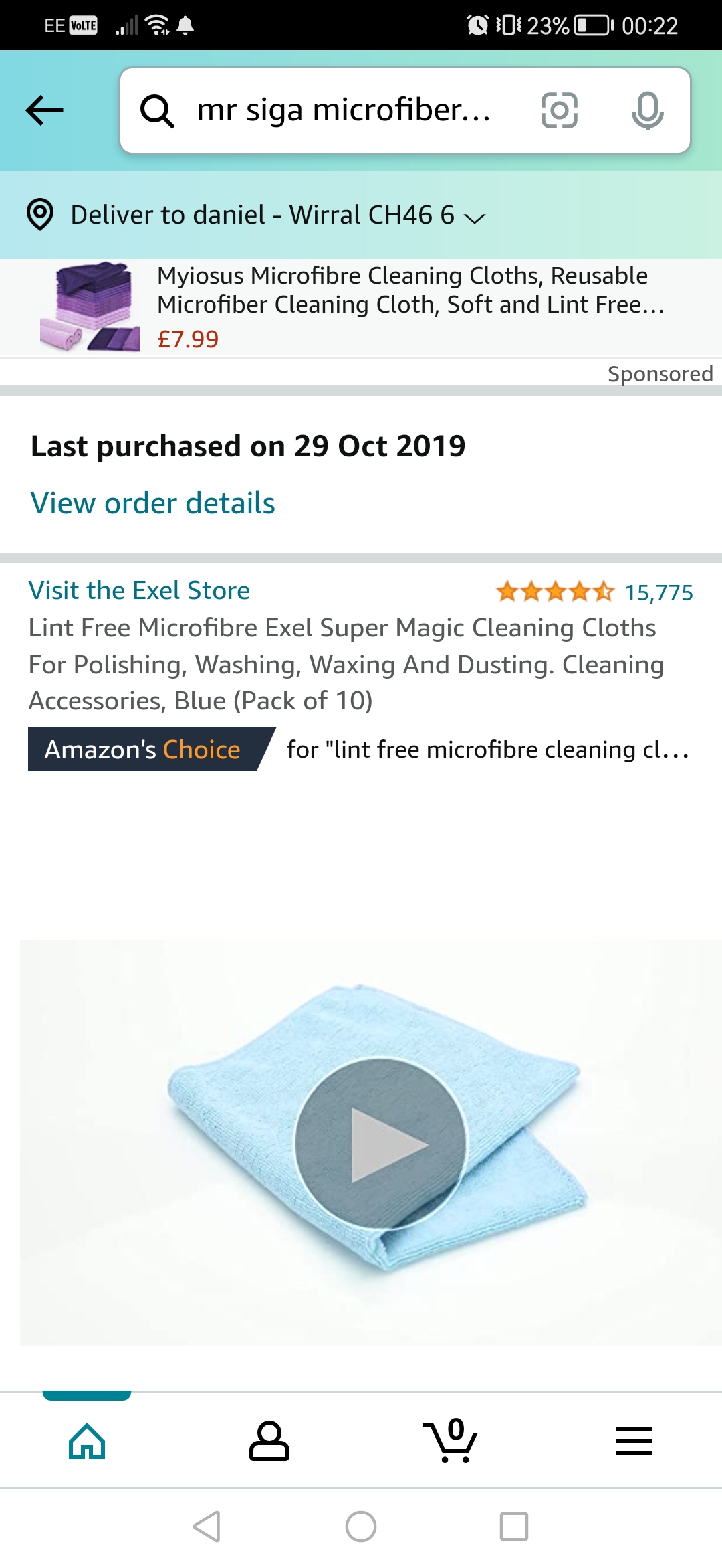Open View order details link
722x1566 pixels.
[x=153, y=503]
